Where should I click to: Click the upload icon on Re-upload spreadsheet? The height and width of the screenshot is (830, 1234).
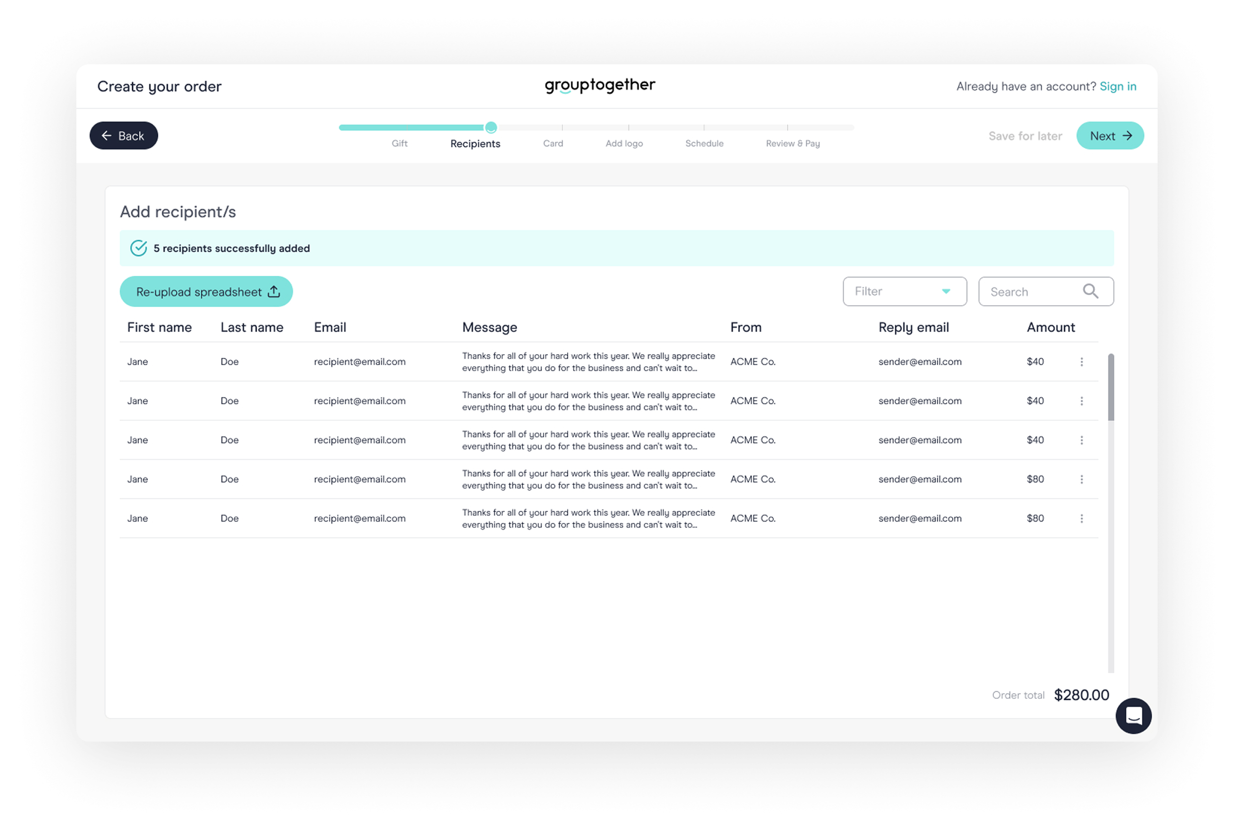pyautogui.click(x=274, y=291)
